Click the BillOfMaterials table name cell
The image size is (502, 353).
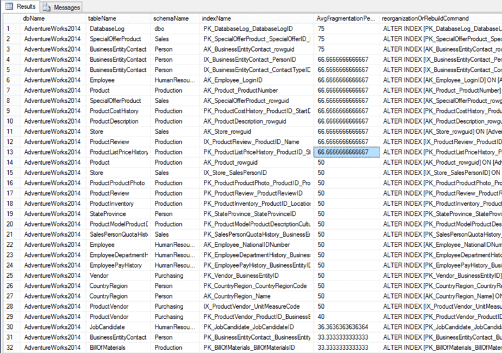(x=119, y=347)
